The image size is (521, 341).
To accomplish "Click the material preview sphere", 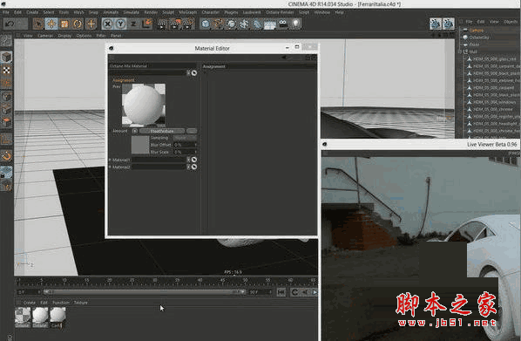I will [x=143, y=106].
